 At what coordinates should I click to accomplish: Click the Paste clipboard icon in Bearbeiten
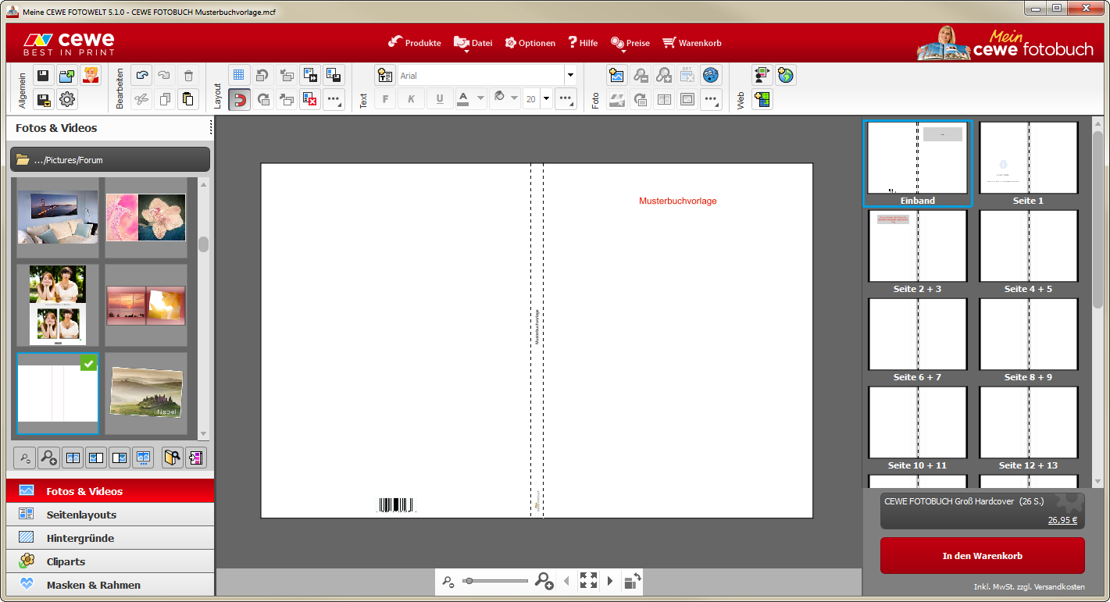tap(188, 99)
